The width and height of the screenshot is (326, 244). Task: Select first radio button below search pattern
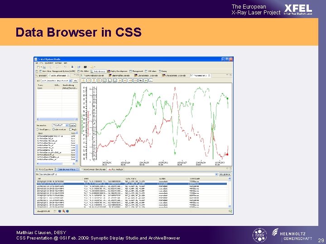pyautogui.click(x=38, y=129)
